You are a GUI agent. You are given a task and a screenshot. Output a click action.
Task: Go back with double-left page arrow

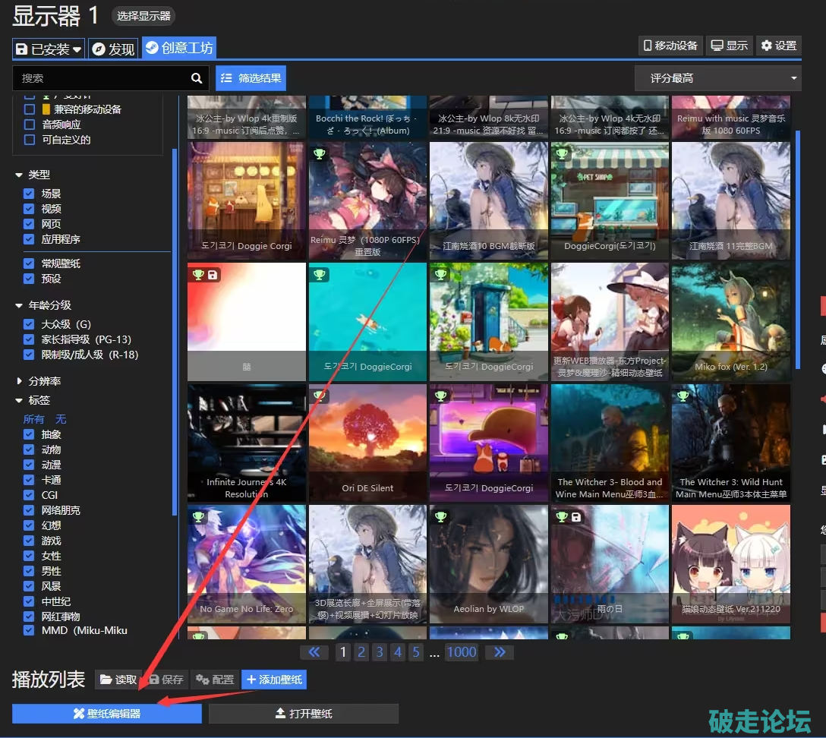click(x=314, y=652)
